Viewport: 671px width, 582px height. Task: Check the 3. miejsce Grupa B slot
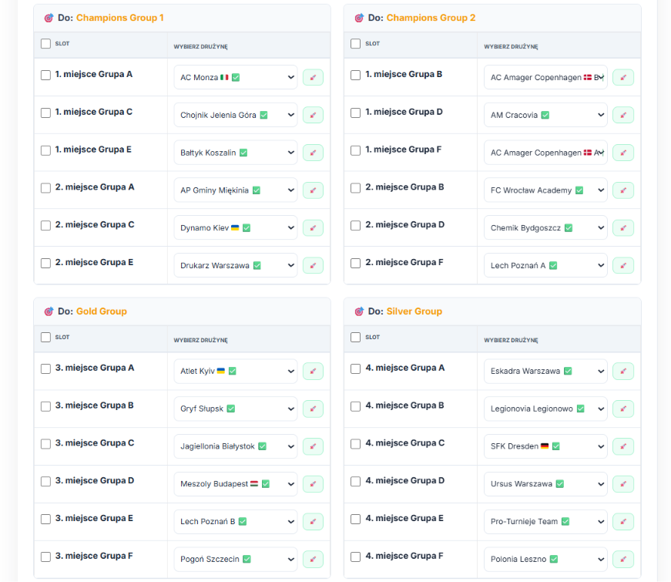coord(45,406)
